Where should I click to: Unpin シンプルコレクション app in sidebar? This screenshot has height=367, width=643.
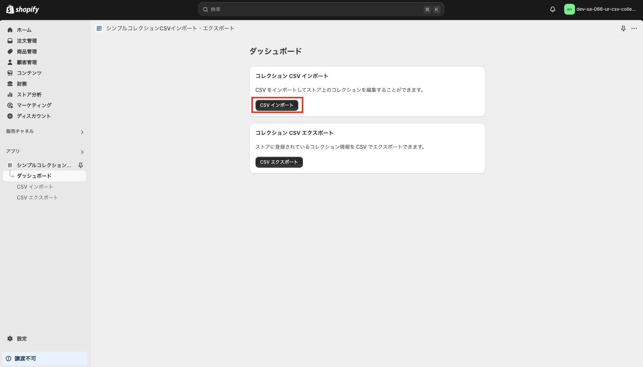tap(80, 165)
